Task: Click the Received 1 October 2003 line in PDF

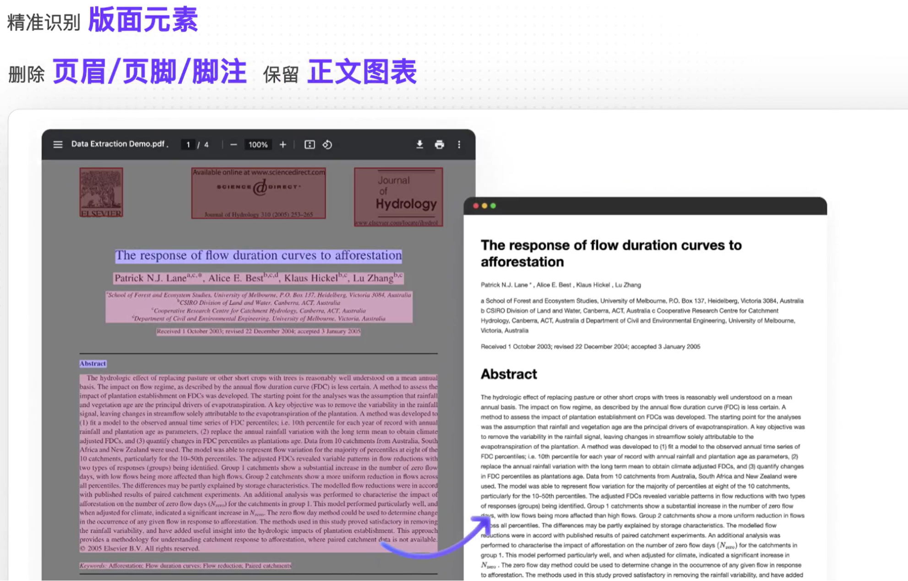Action: point(258,331)
